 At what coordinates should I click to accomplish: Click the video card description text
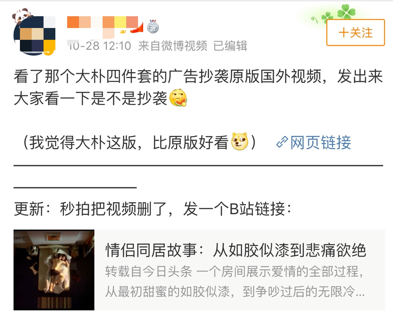(x=235, y=282)
